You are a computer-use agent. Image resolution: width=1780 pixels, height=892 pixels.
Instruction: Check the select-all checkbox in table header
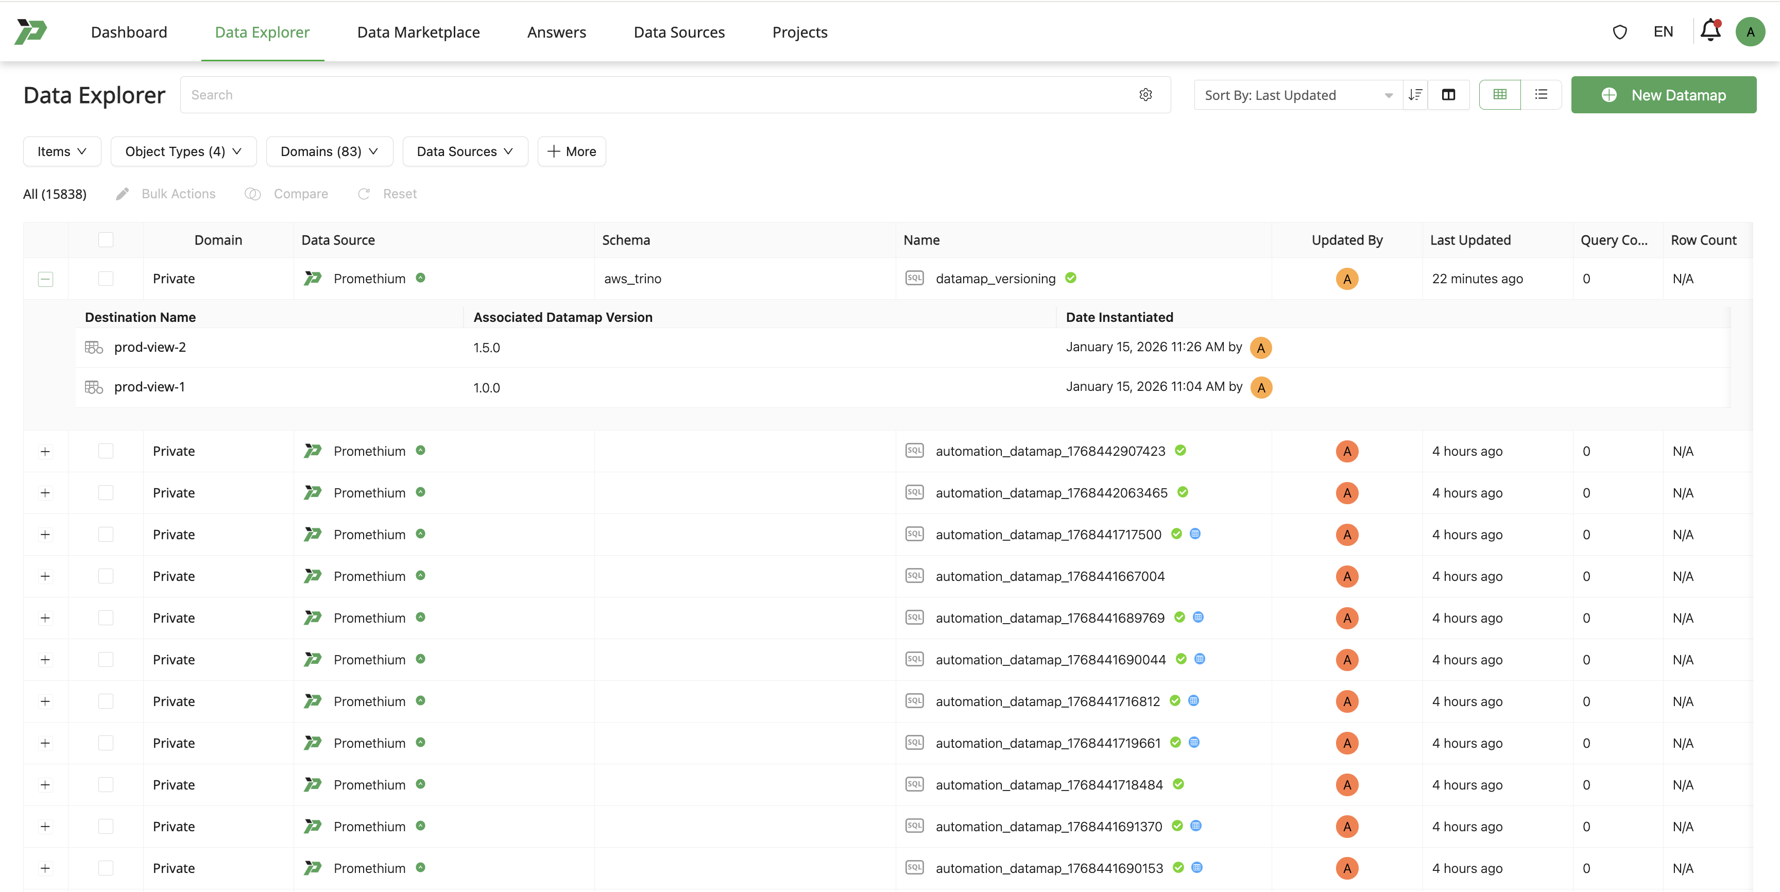(x=105, y=240)
